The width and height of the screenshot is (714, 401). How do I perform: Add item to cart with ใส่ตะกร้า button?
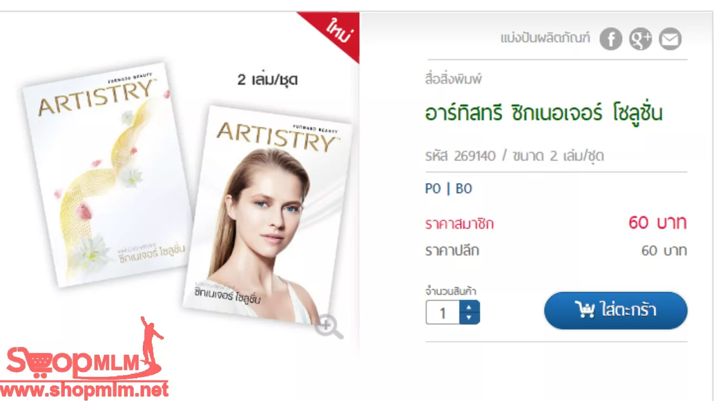616,310
